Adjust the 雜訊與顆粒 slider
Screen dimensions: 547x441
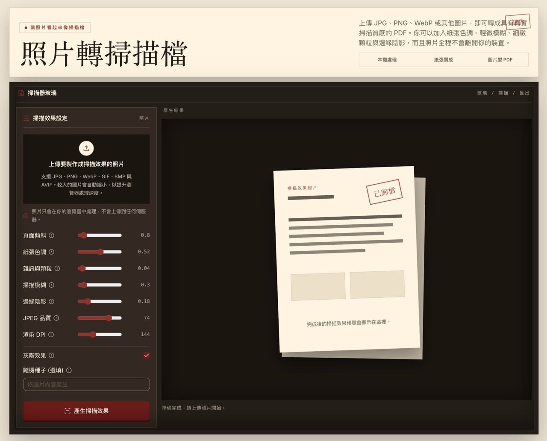pyautogui.click(x=100, y=268)
